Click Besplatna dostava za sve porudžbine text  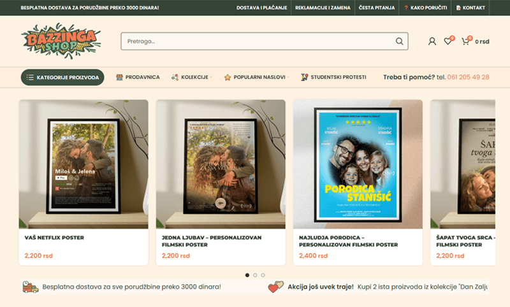coord(131,287)
